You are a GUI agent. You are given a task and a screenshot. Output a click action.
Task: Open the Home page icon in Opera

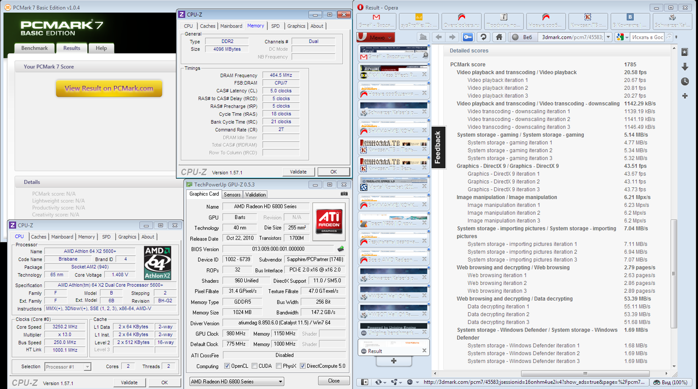499,37
